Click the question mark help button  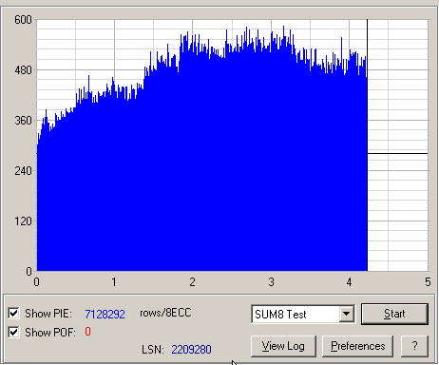click(414, 346)
